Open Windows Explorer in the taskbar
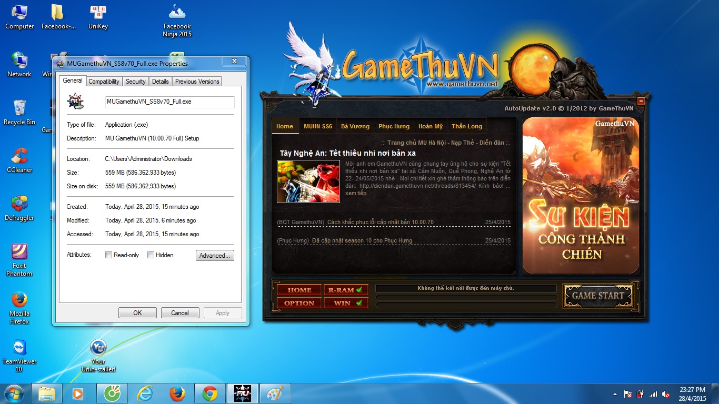 (47, 393)
